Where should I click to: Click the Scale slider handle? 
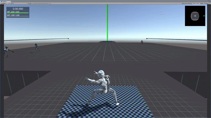coord(33,3)
